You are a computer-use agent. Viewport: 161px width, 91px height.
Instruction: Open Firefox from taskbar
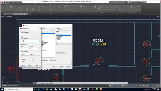(x=92, y=89)
